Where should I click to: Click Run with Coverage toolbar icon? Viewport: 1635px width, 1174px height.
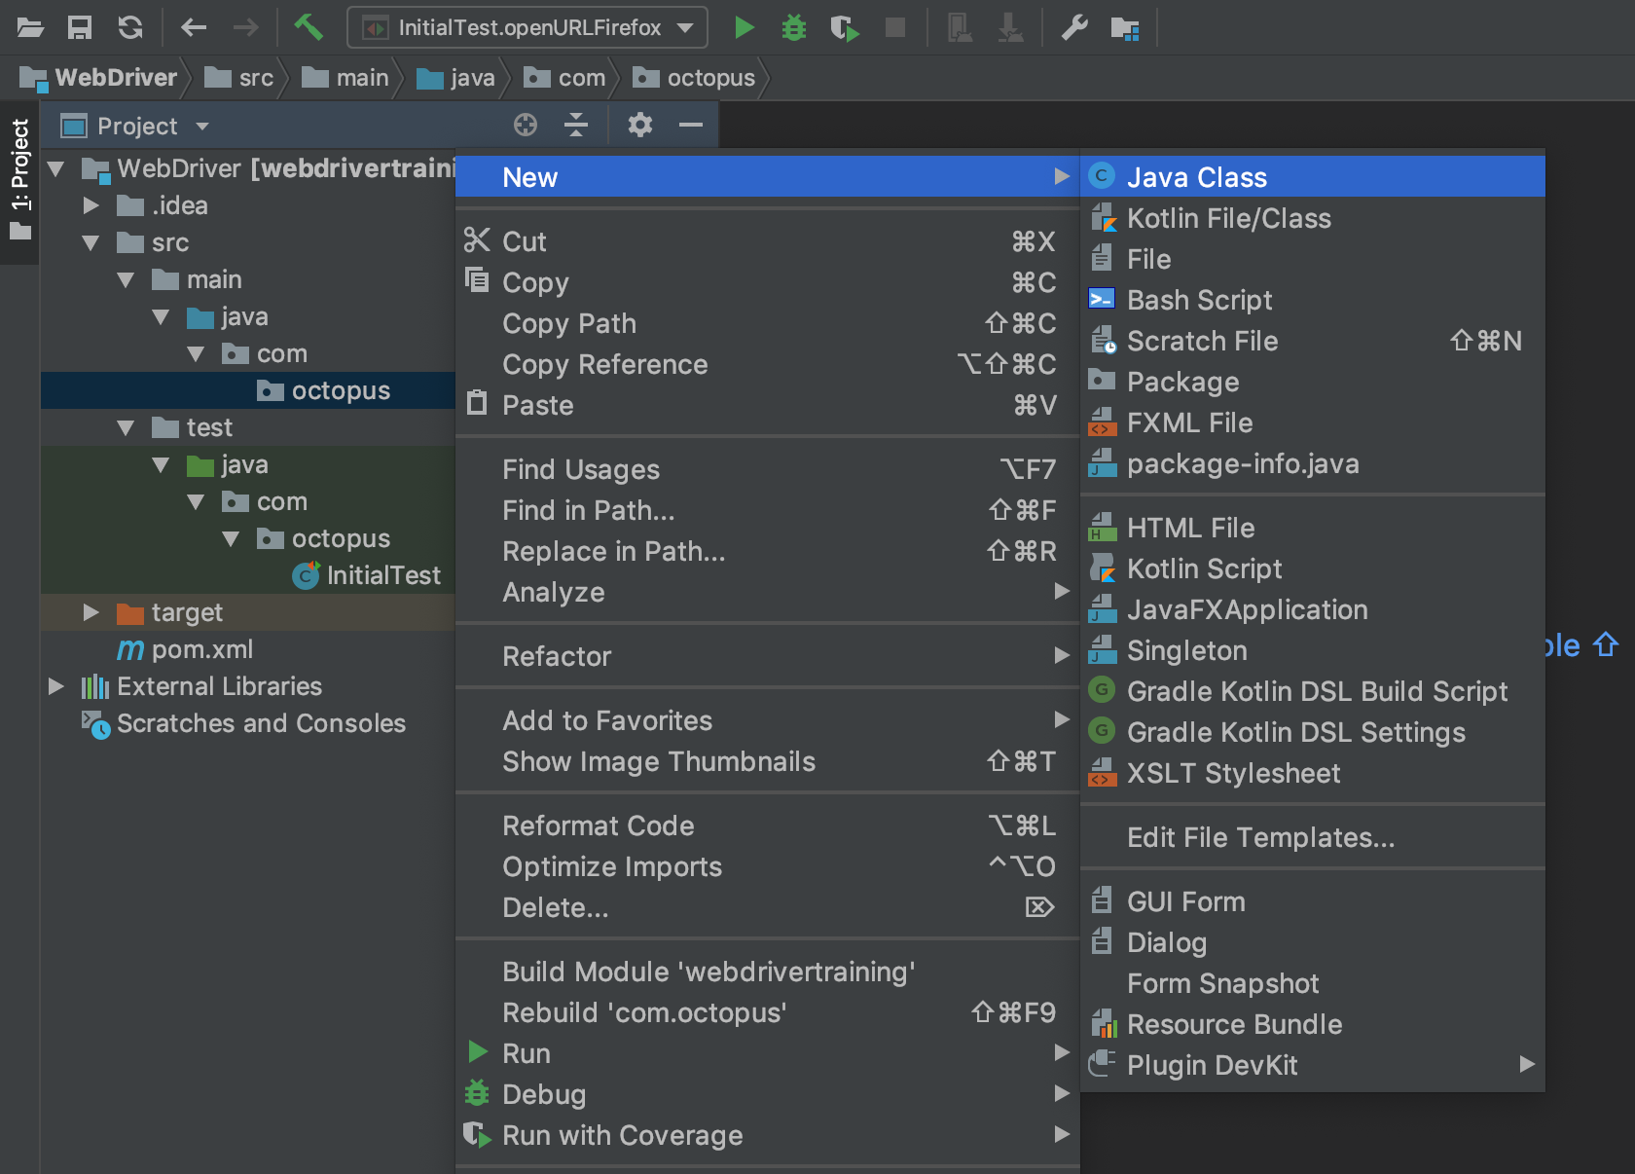pos(844,27)
